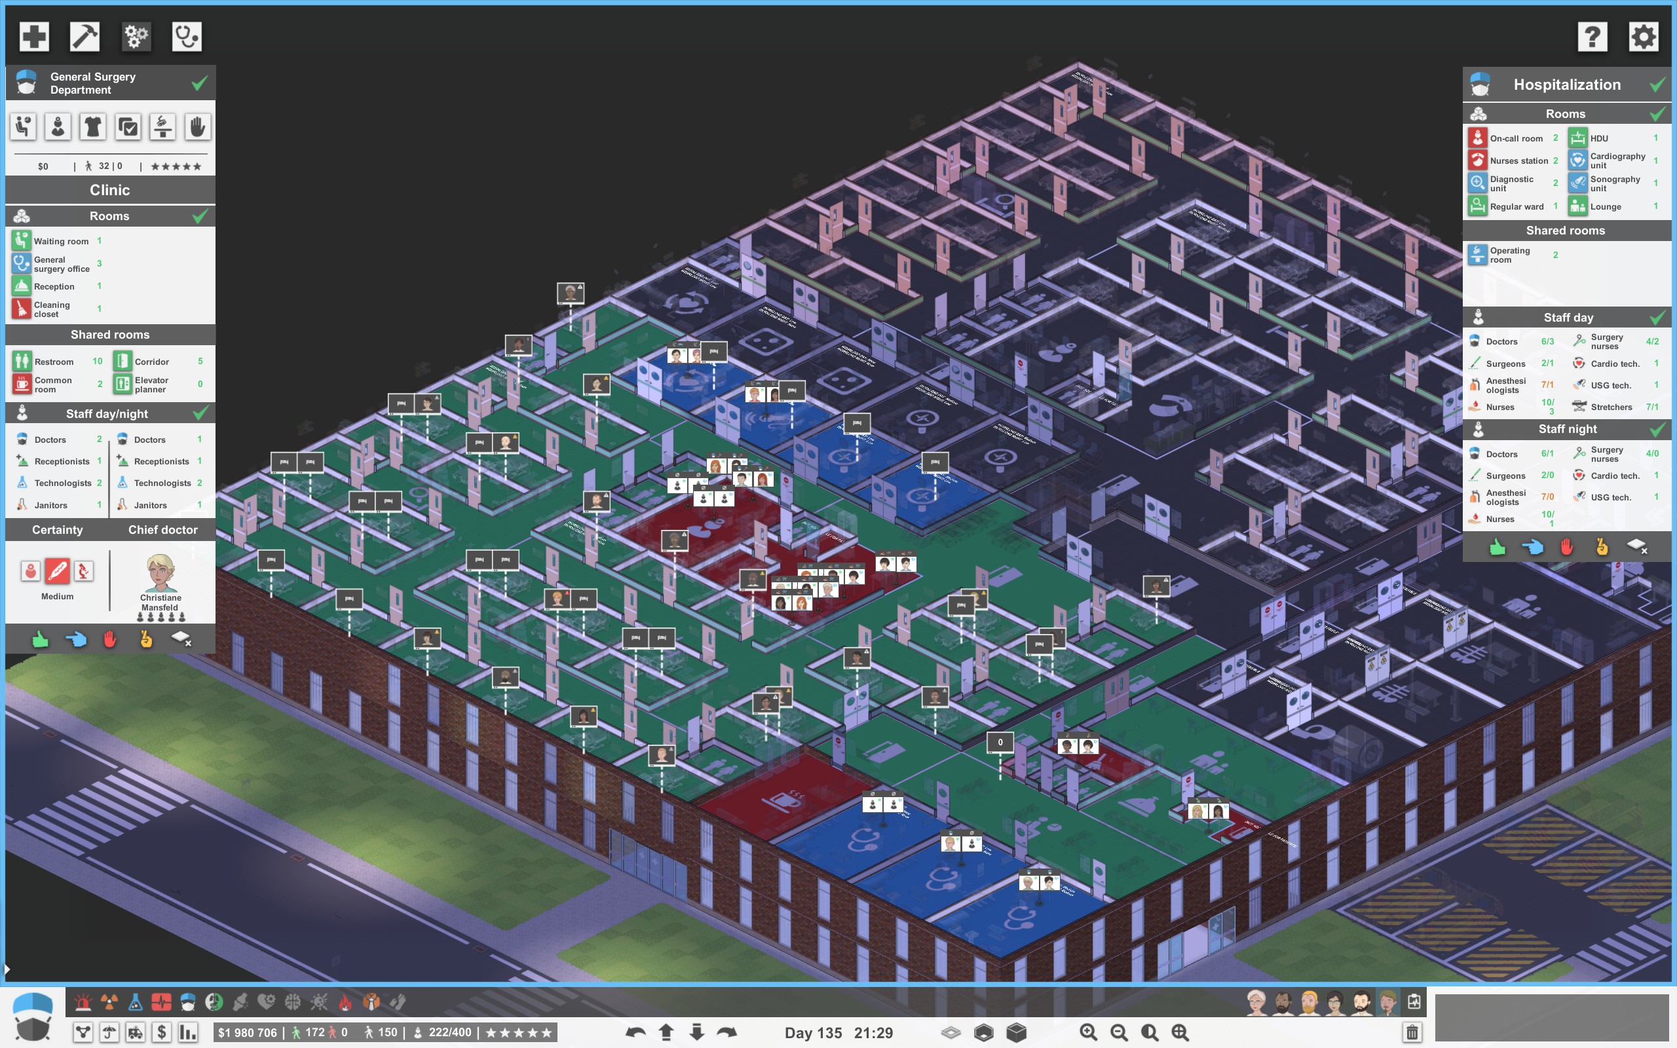
Task: Select the Medium certainty syringe option
Action: pyautogui.click(x=58, y=571)
